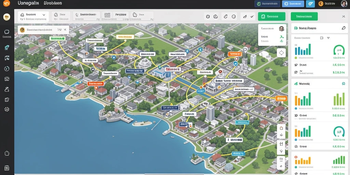Click the checkmark icon in top toolbar
The image size is (350, 175).
click(252, 16)
